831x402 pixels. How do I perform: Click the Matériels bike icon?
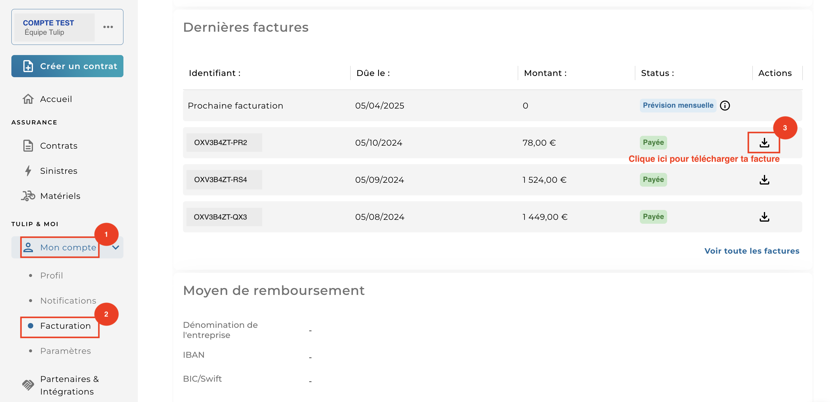[x=28, y=196]
